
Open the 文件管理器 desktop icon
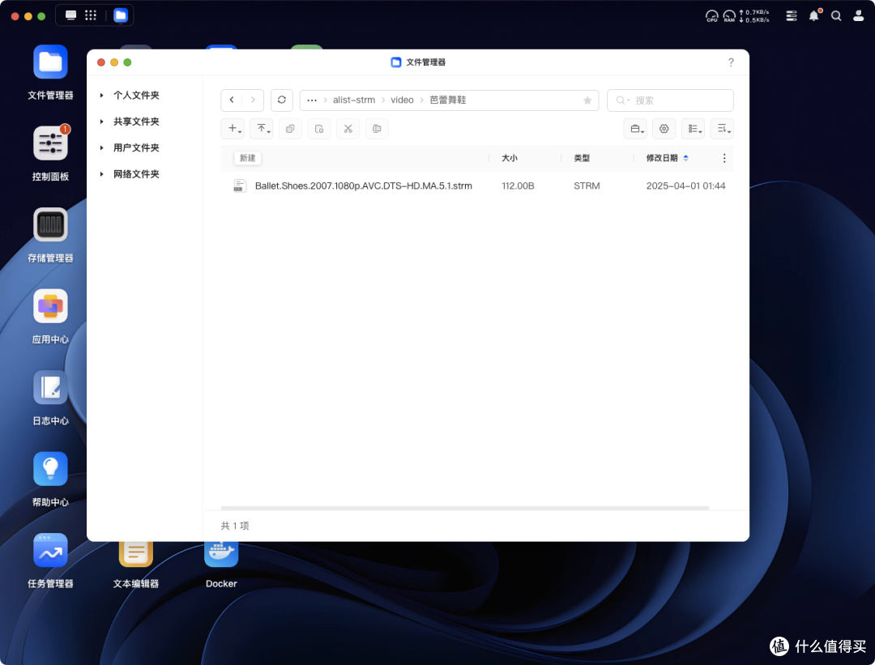tap(50, 62)
